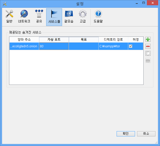Switch to the 공유 (Sharing) settings
Screen dimensions: 160x146
tap(39, 17)
